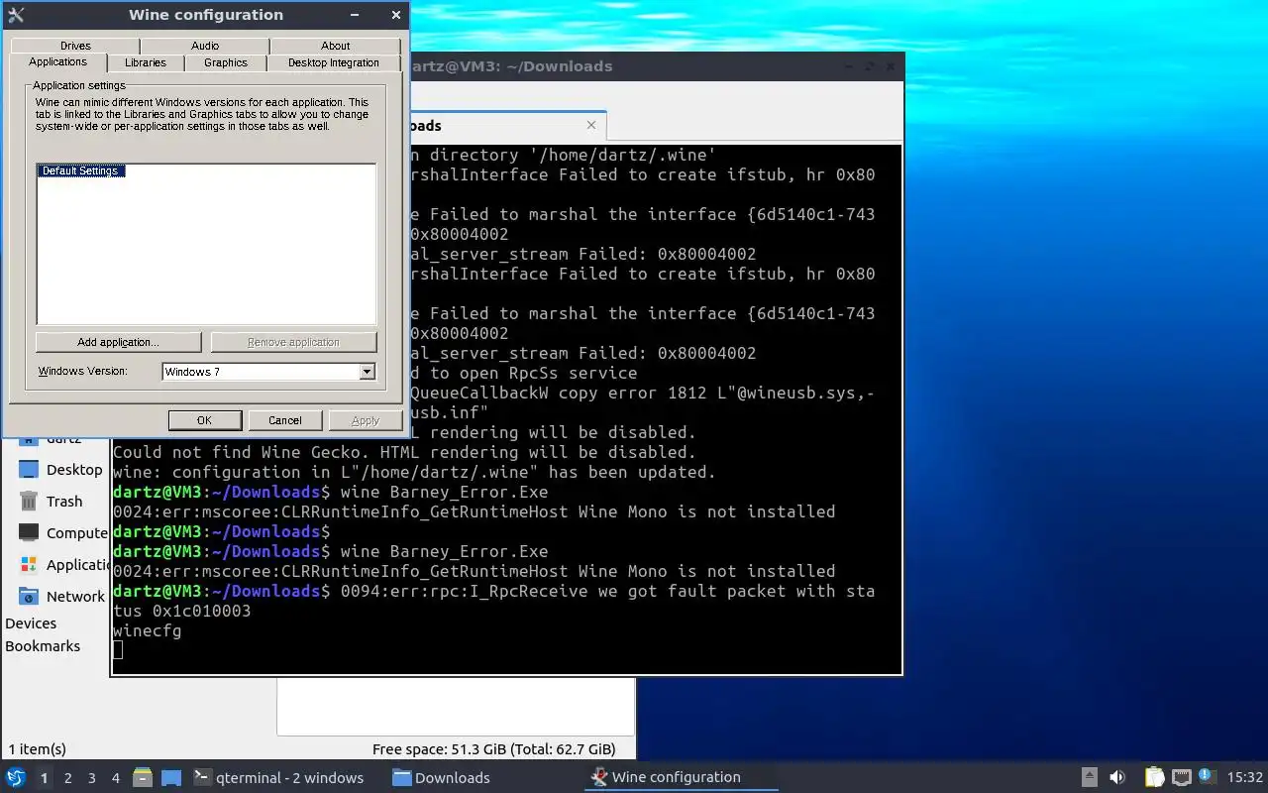The width and height of the screenshot is (1268, 793).
Task: Open the file manager launcher in taskbar
Action: coord(143,777)
